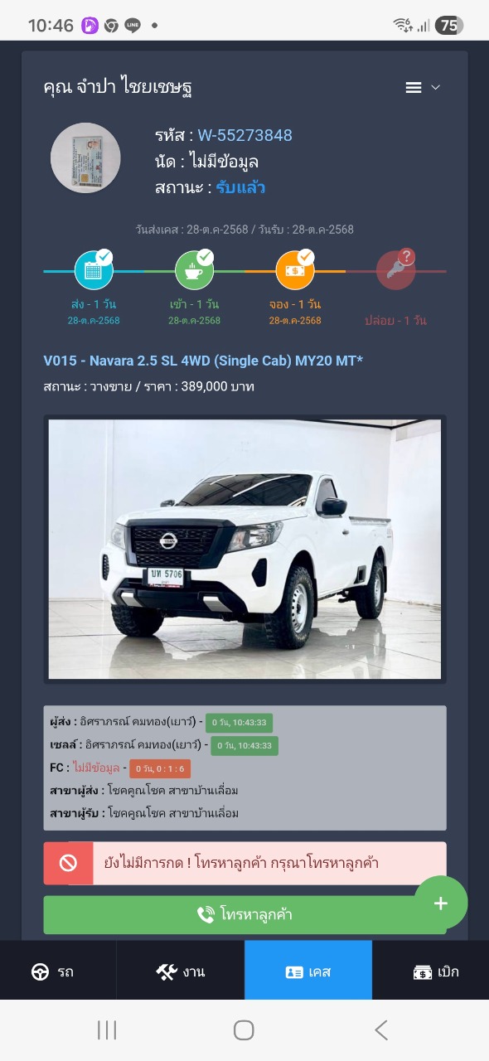Tap the green ผู้ส่ง time badge
The height and width of the screenshot is (1061, 489).
[240, 723]
